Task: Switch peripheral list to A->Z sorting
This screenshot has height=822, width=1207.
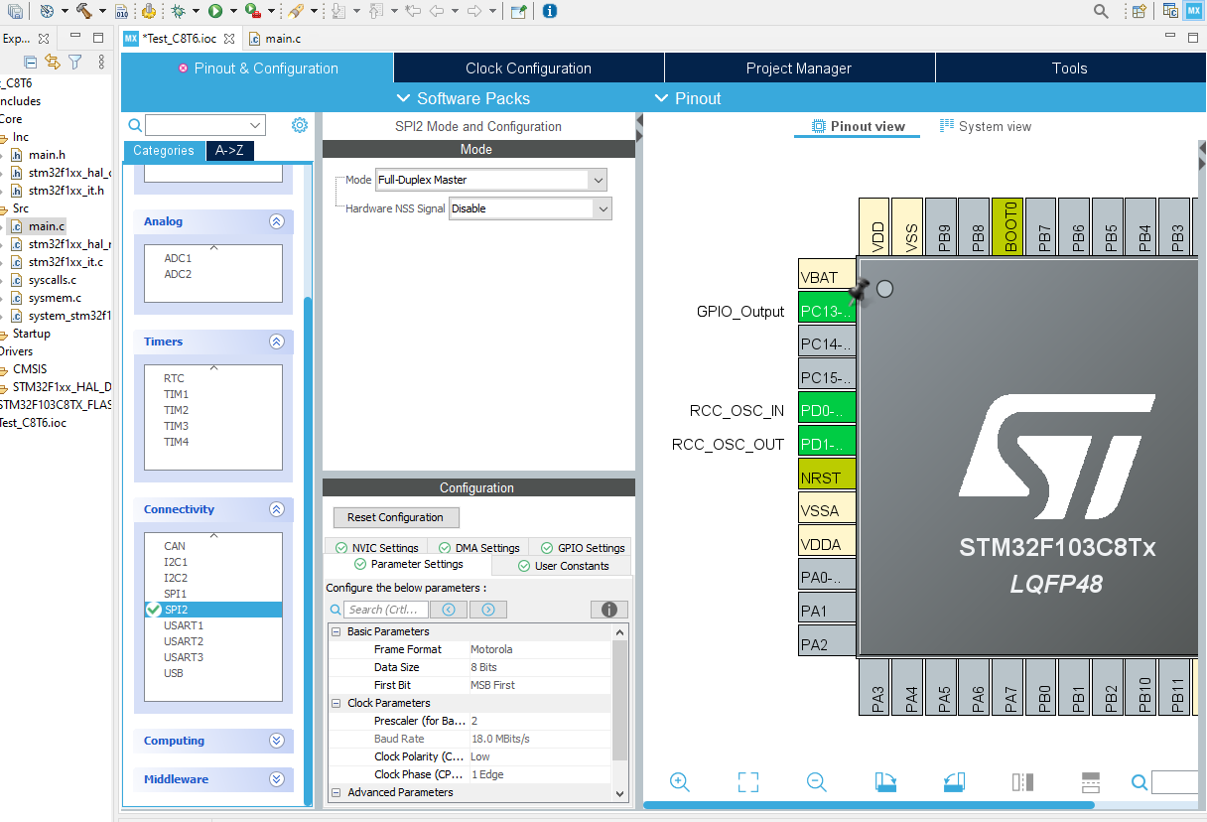Action: (x=230, y=151)
